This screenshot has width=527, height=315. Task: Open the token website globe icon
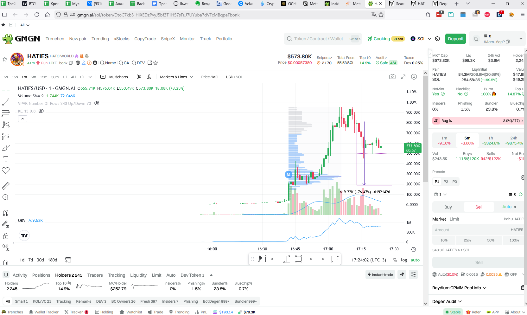[x=78, y=63]
